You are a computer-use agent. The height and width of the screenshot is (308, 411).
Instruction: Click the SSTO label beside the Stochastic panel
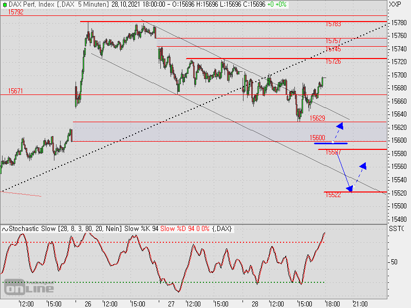[x=395, y=228]
